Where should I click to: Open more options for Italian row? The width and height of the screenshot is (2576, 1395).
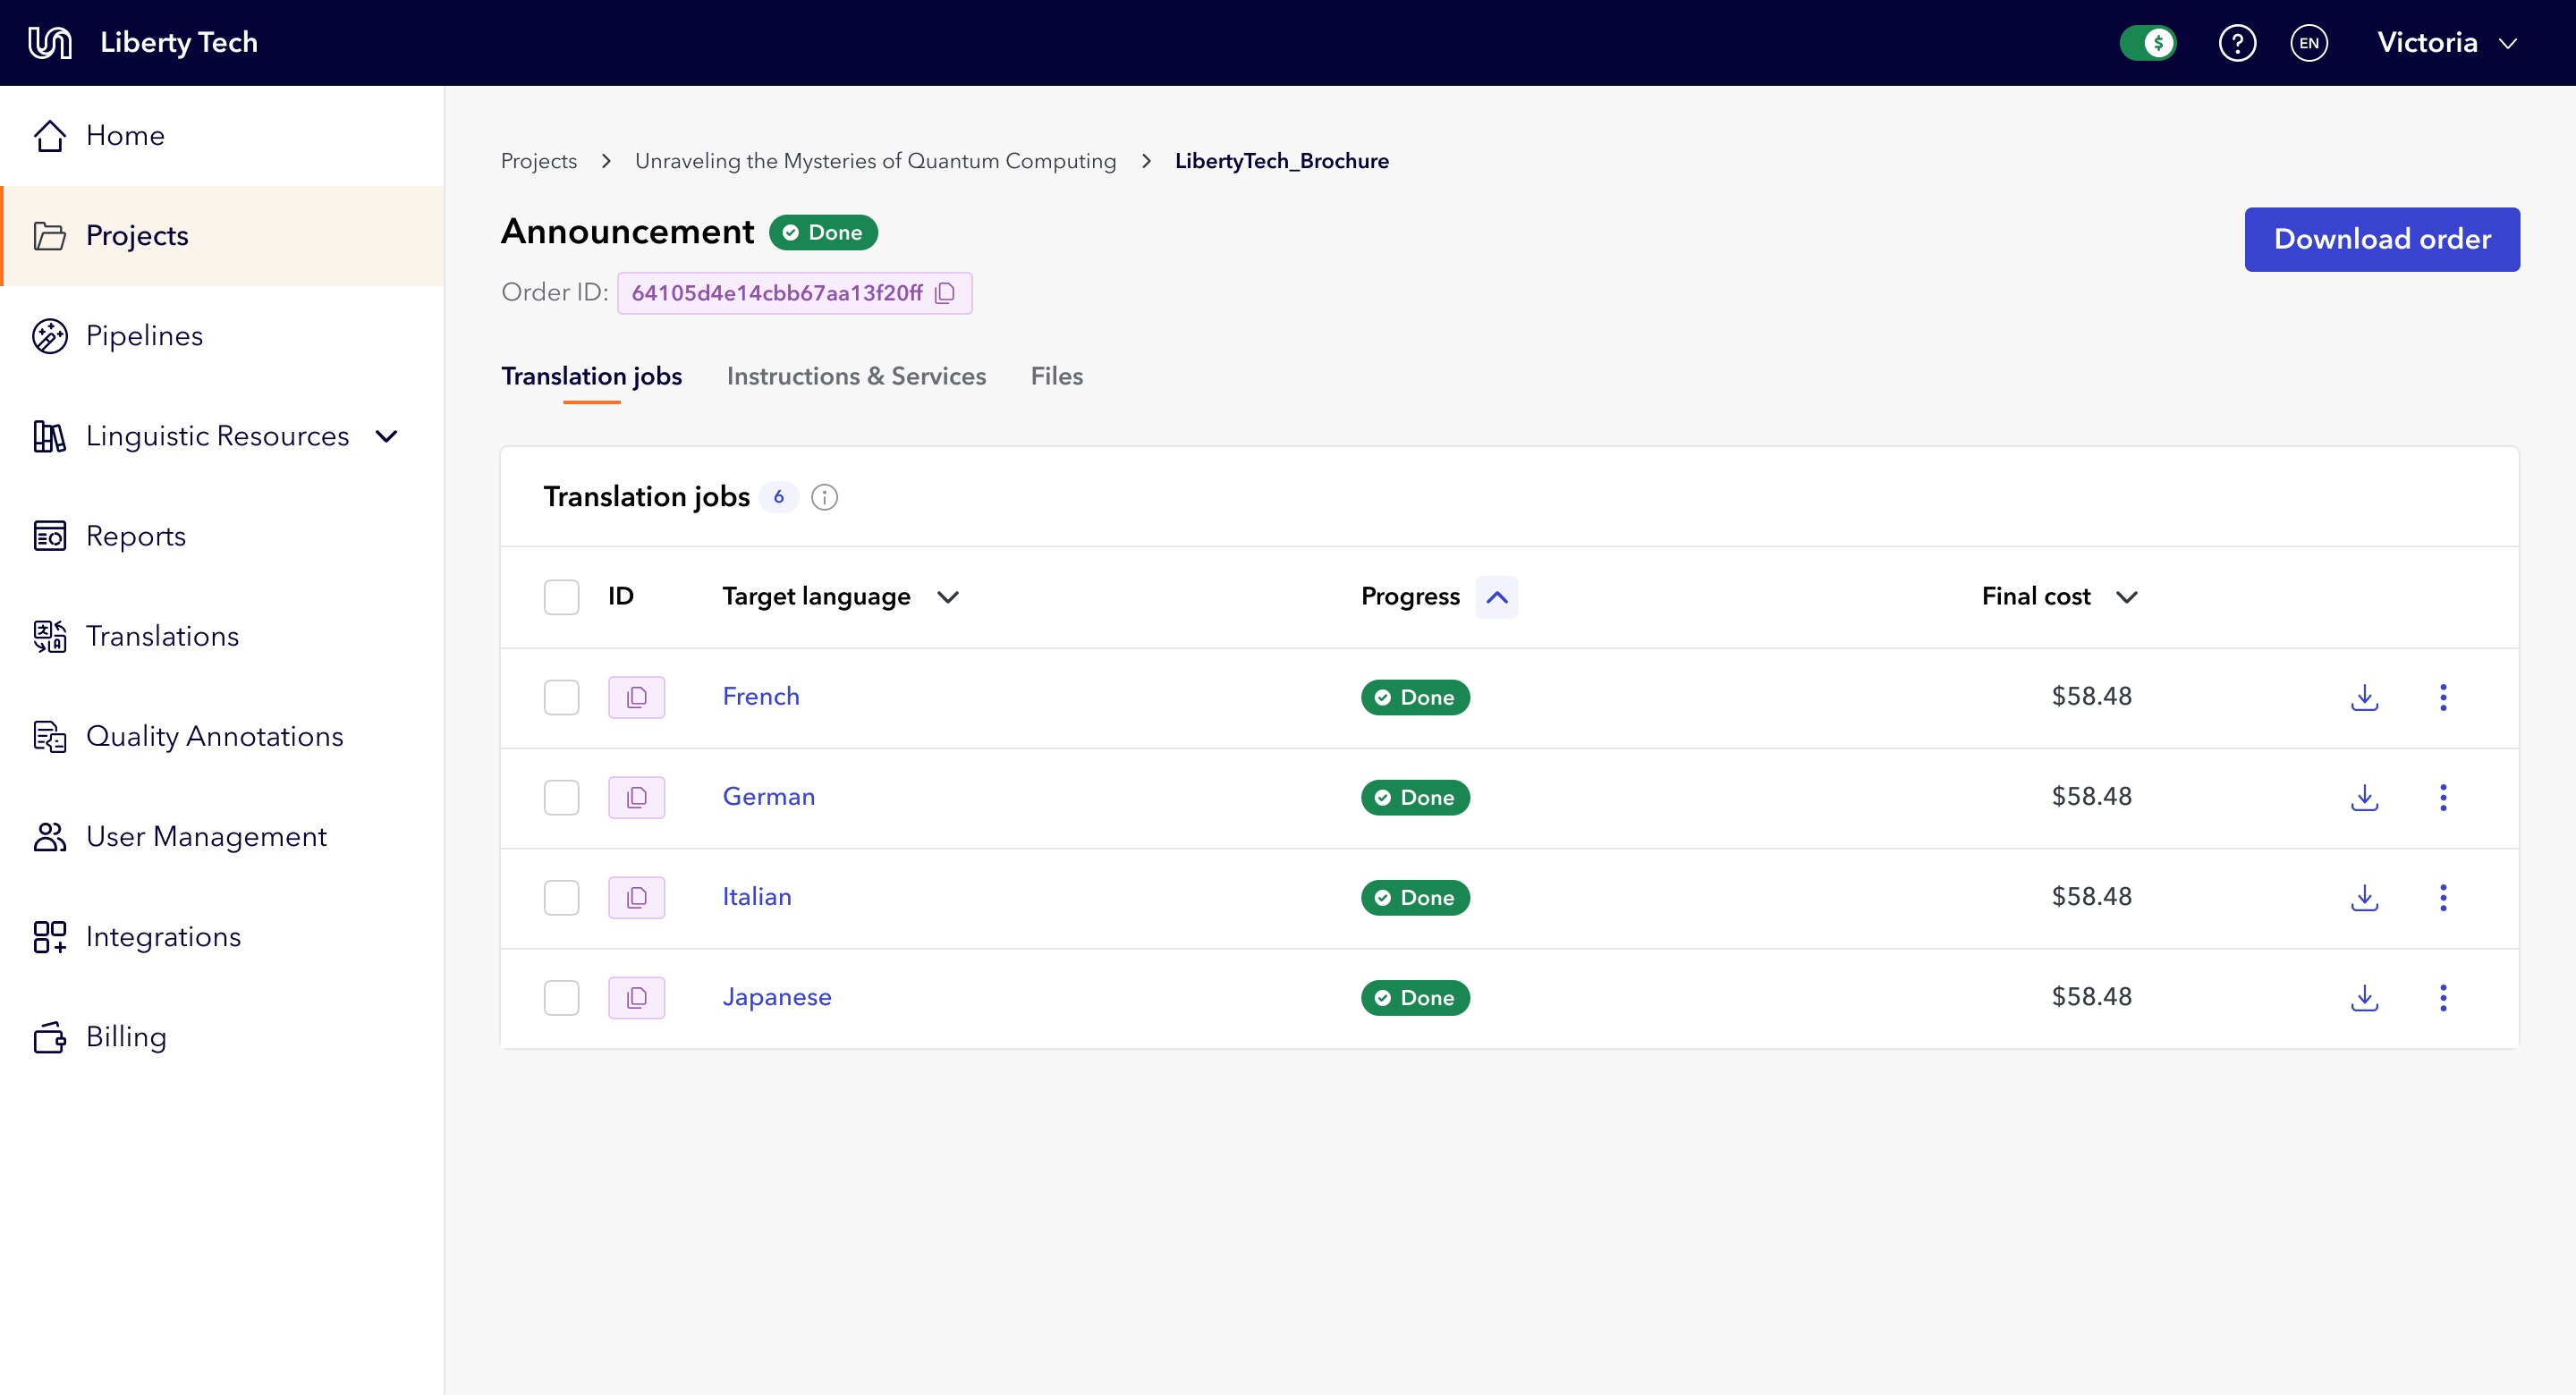(x=2443, y=897)
